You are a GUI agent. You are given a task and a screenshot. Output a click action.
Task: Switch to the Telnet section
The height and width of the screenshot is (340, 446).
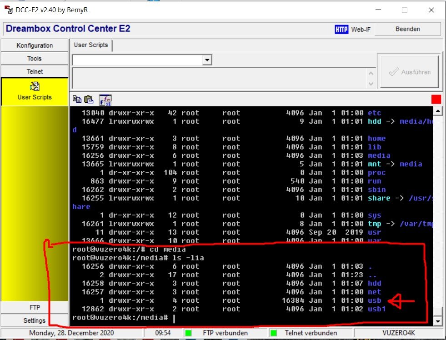35,71
